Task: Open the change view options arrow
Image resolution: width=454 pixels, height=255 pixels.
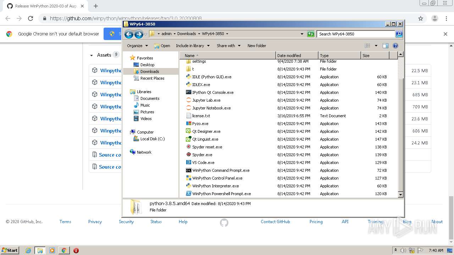Action: click(x=376, y=46)
